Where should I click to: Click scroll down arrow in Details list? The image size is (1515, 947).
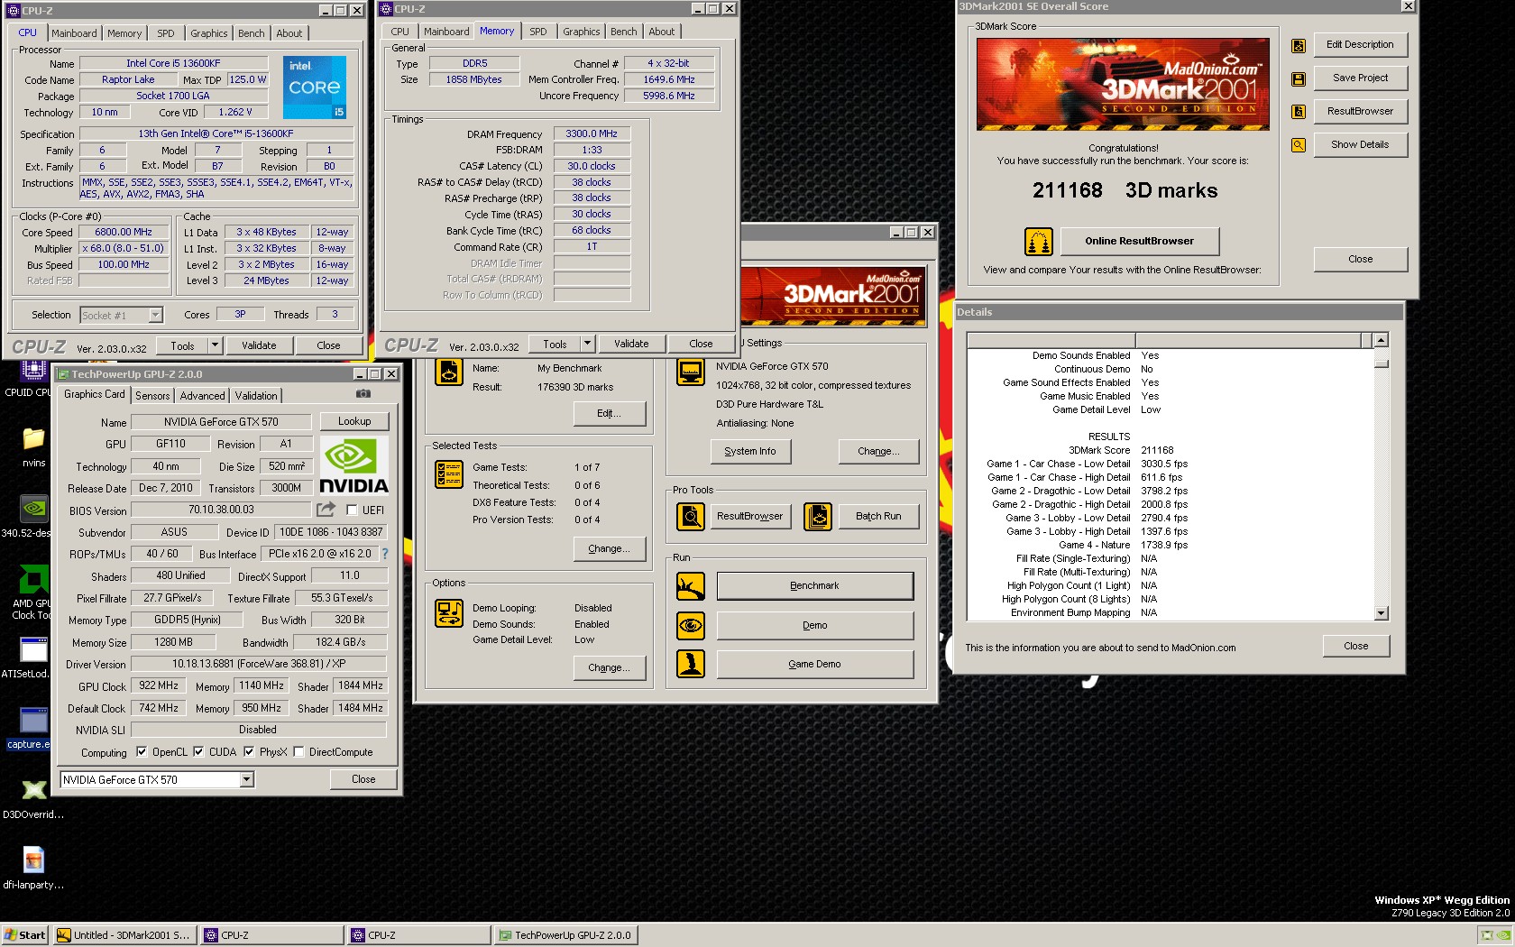[1381, 613]
